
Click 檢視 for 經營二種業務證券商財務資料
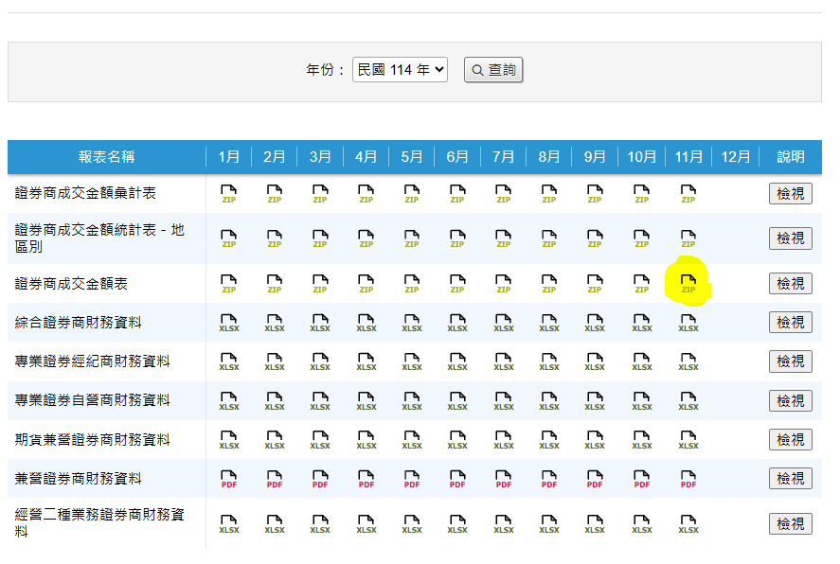click(790, 524)
